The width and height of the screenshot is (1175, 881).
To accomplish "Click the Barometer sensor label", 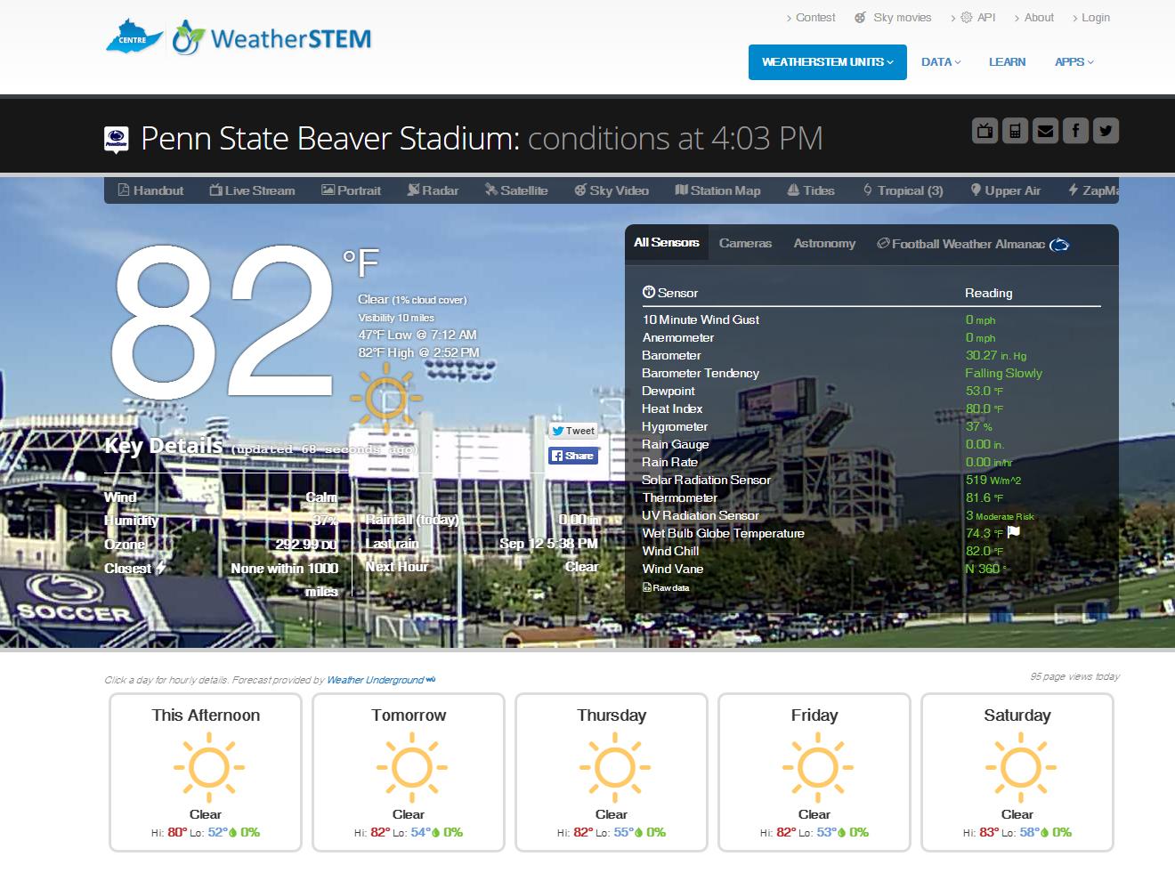I will [671, 355].
